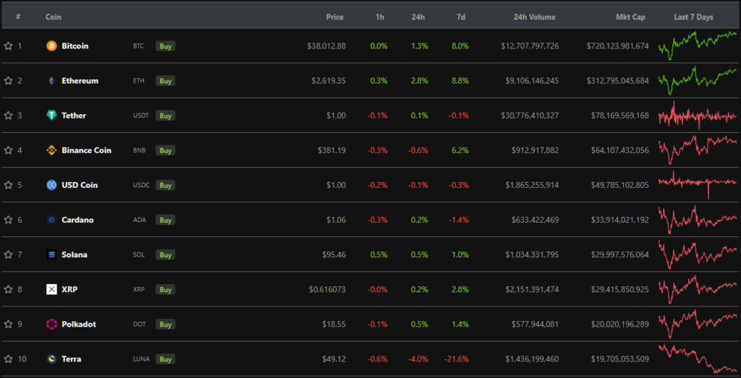Image resolution: width=741 pixels, height=378 pixels.
Task: Click the Bitcoin logo icon
Action: point(51,46)
